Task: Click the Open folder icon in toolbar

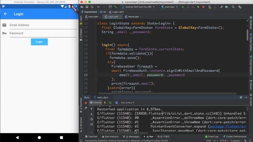Action: click(82, 7)
